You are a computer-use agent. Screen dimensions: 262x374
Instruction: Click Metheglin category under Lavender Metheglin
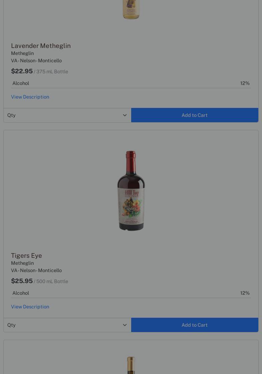(22, 53)
